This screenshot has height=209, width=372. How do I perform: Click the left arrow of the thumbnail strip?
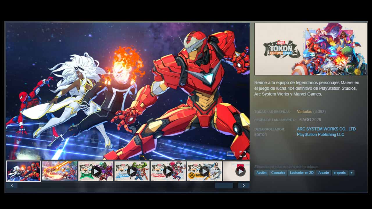[x=12, y=185]
